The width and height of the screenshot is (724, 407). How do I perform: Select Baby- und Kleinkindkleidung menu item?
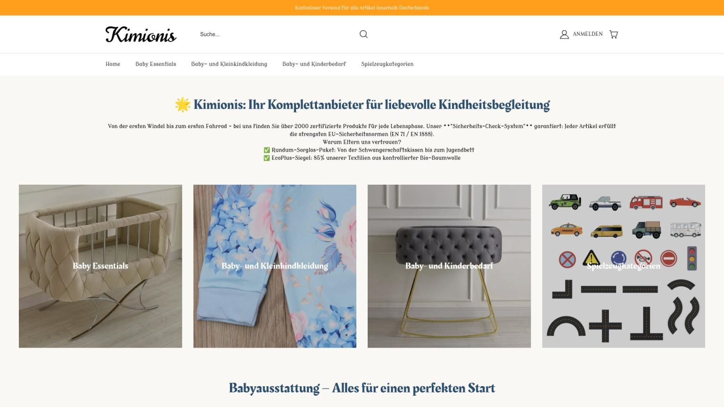229,64
